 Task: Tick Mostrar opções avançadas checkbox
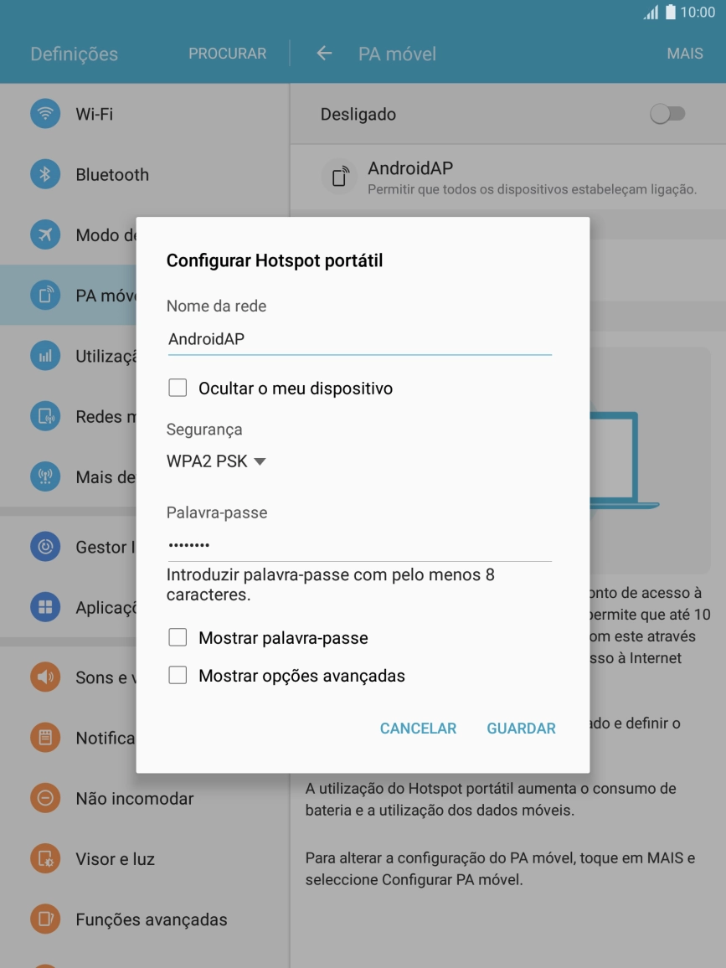pos(178,675)
